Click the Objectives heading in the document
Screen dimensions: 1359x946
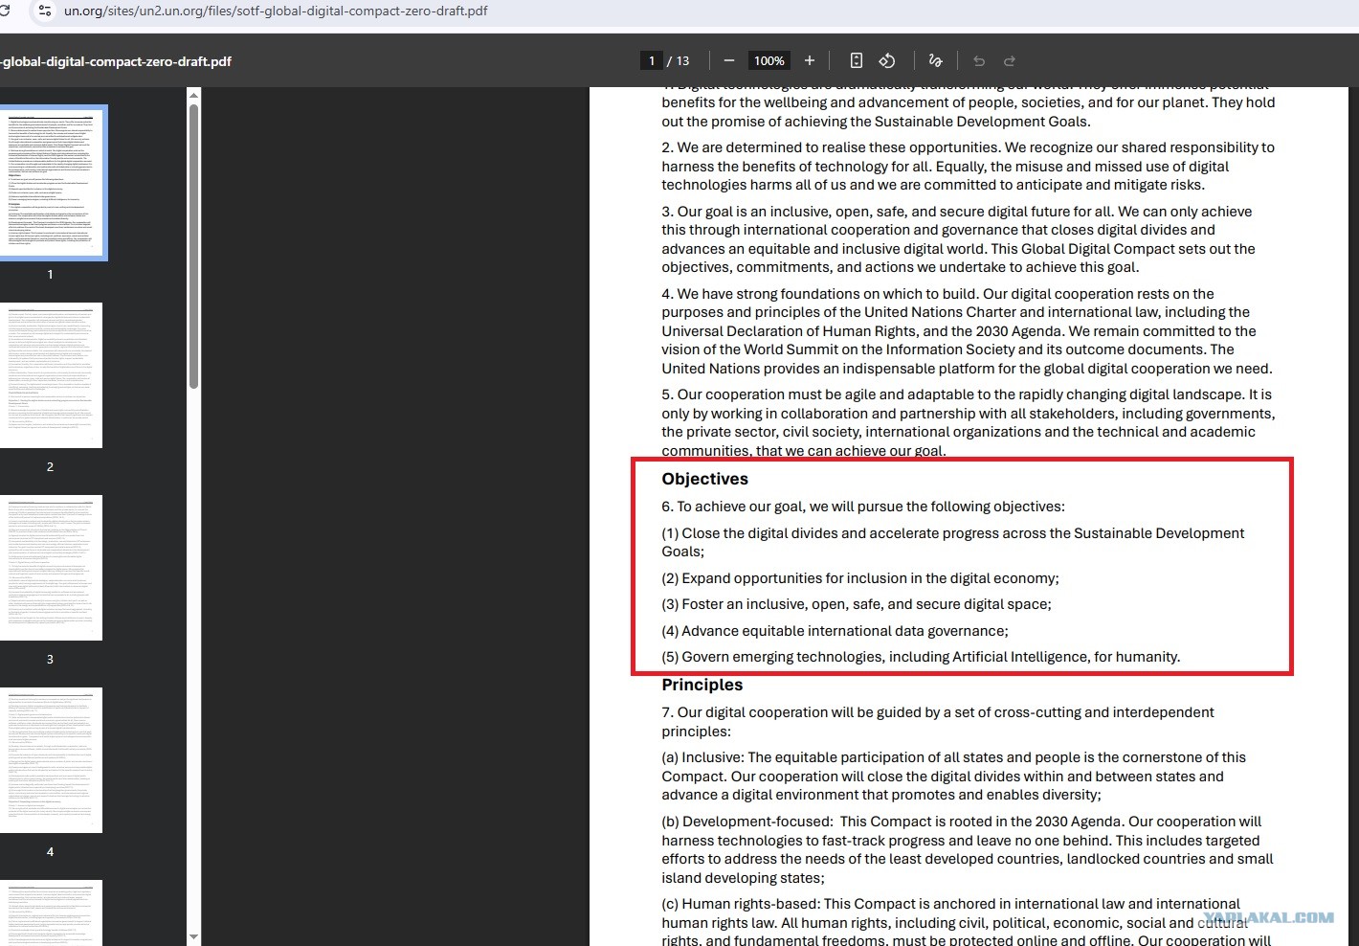coord(705,479)
